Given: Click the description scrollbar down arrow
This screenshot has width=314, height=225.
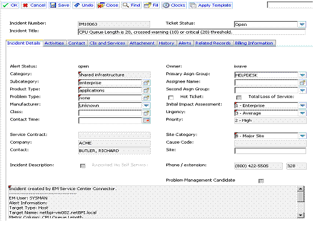Looking at the screenshot, I should click(x=301, y=215).
